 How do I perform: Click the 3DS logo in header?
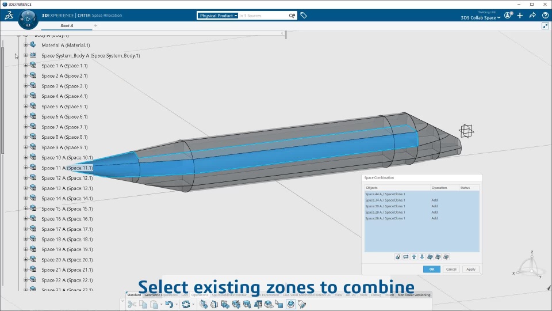pos(9,15)
